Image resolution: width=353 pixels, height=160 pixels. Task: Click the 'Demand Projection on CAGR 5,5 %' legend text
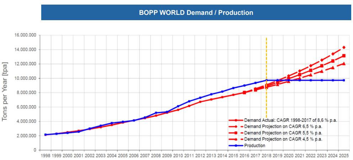pos(283,133)
